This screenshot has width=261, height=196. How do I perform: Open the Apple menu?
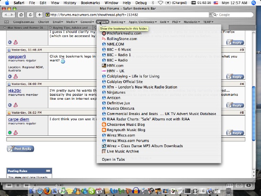(7, 3)
